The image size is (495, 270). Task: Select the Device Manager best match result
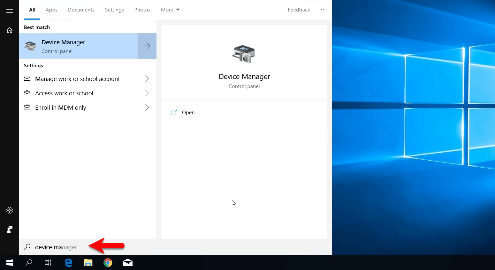point(78,46)
